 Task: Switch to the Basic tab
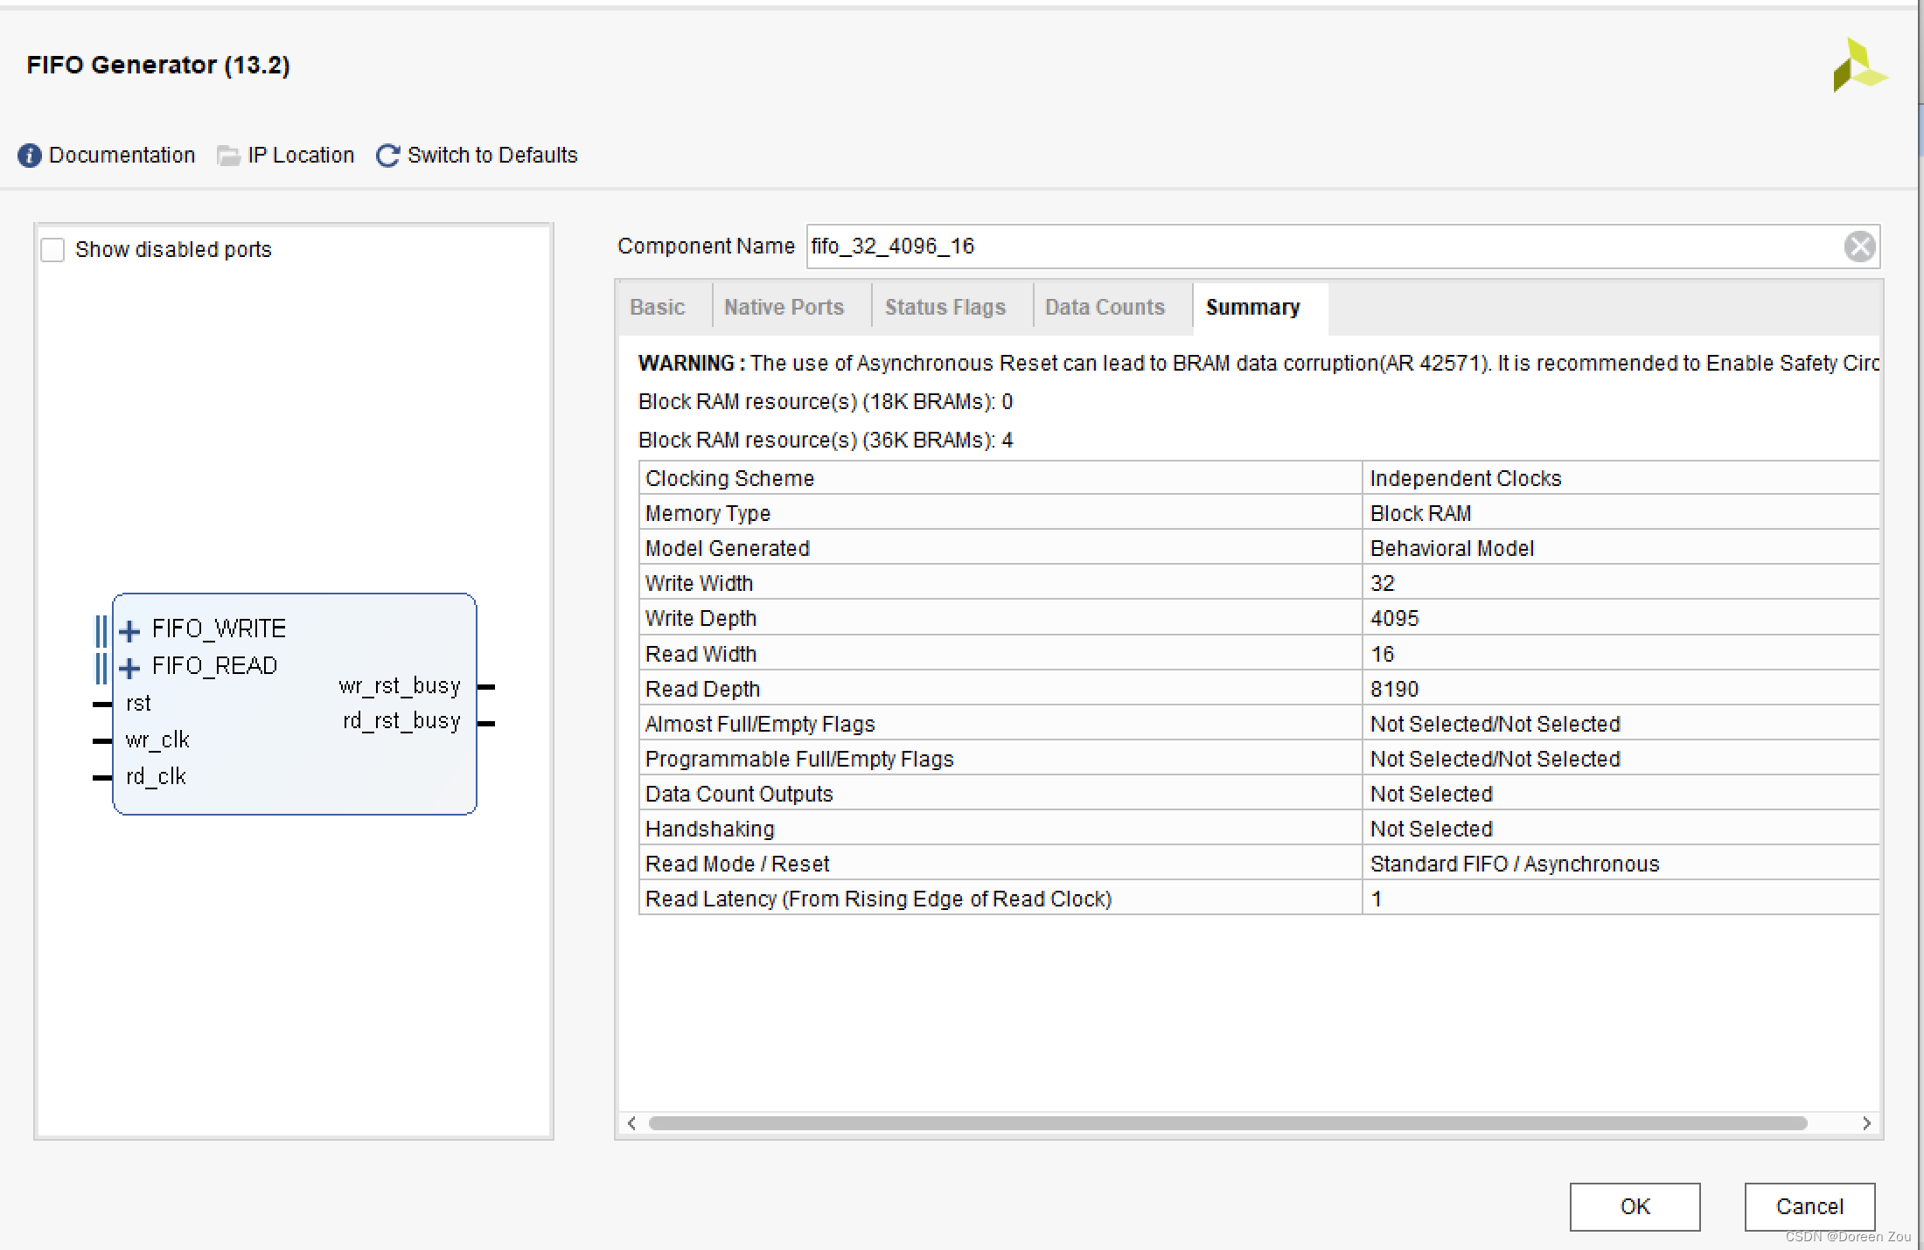657,308
